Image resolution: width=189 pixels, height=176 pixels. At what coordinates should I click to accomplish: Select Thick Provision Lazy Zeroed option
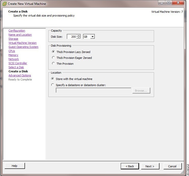pyautogui.click(x=53, y=52)
